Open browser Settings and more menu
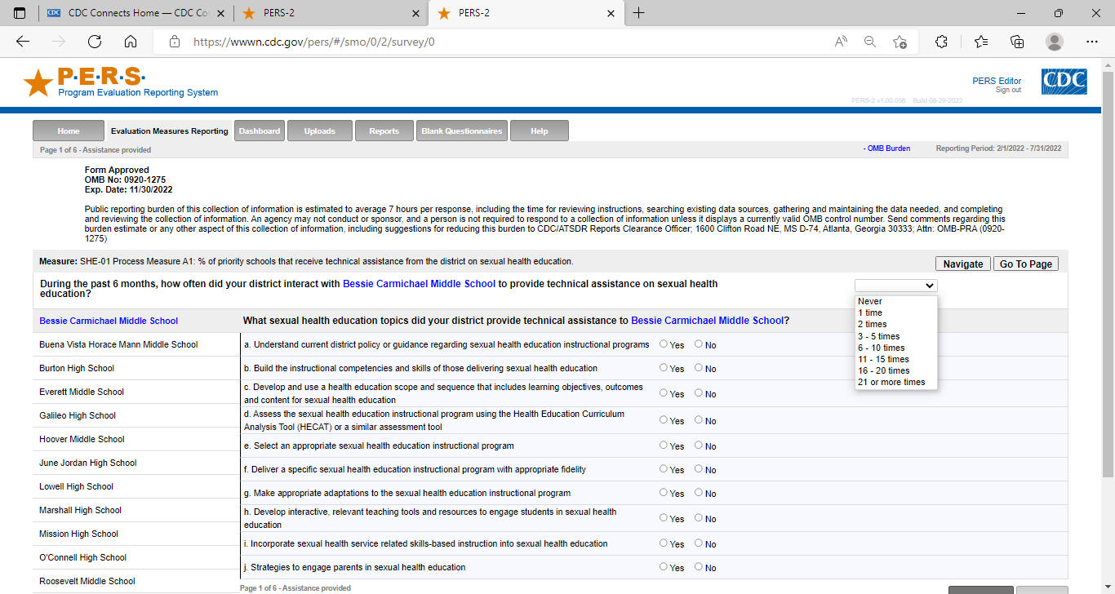 click(x=1092, y=42)
